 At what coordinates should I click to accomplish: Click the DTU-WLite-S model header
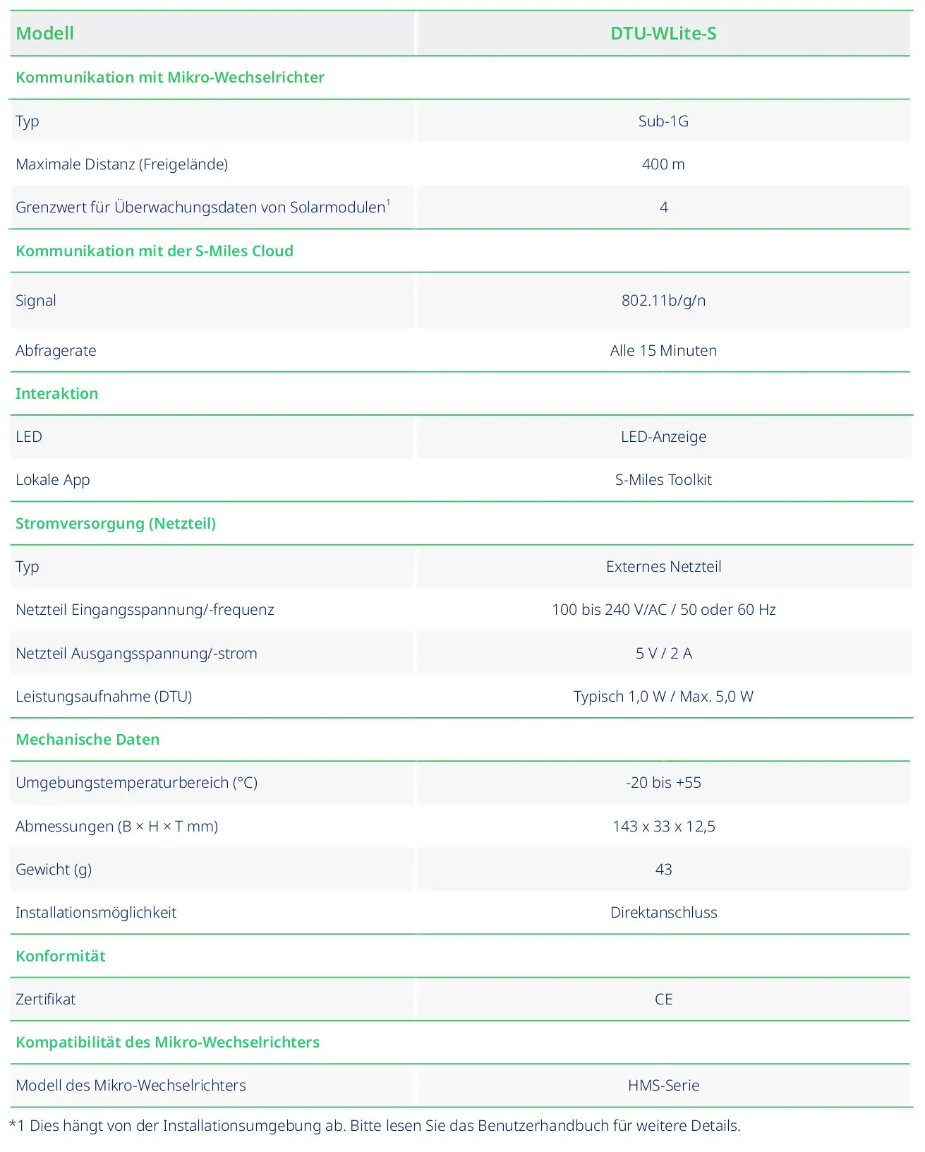tap(663, 33)
